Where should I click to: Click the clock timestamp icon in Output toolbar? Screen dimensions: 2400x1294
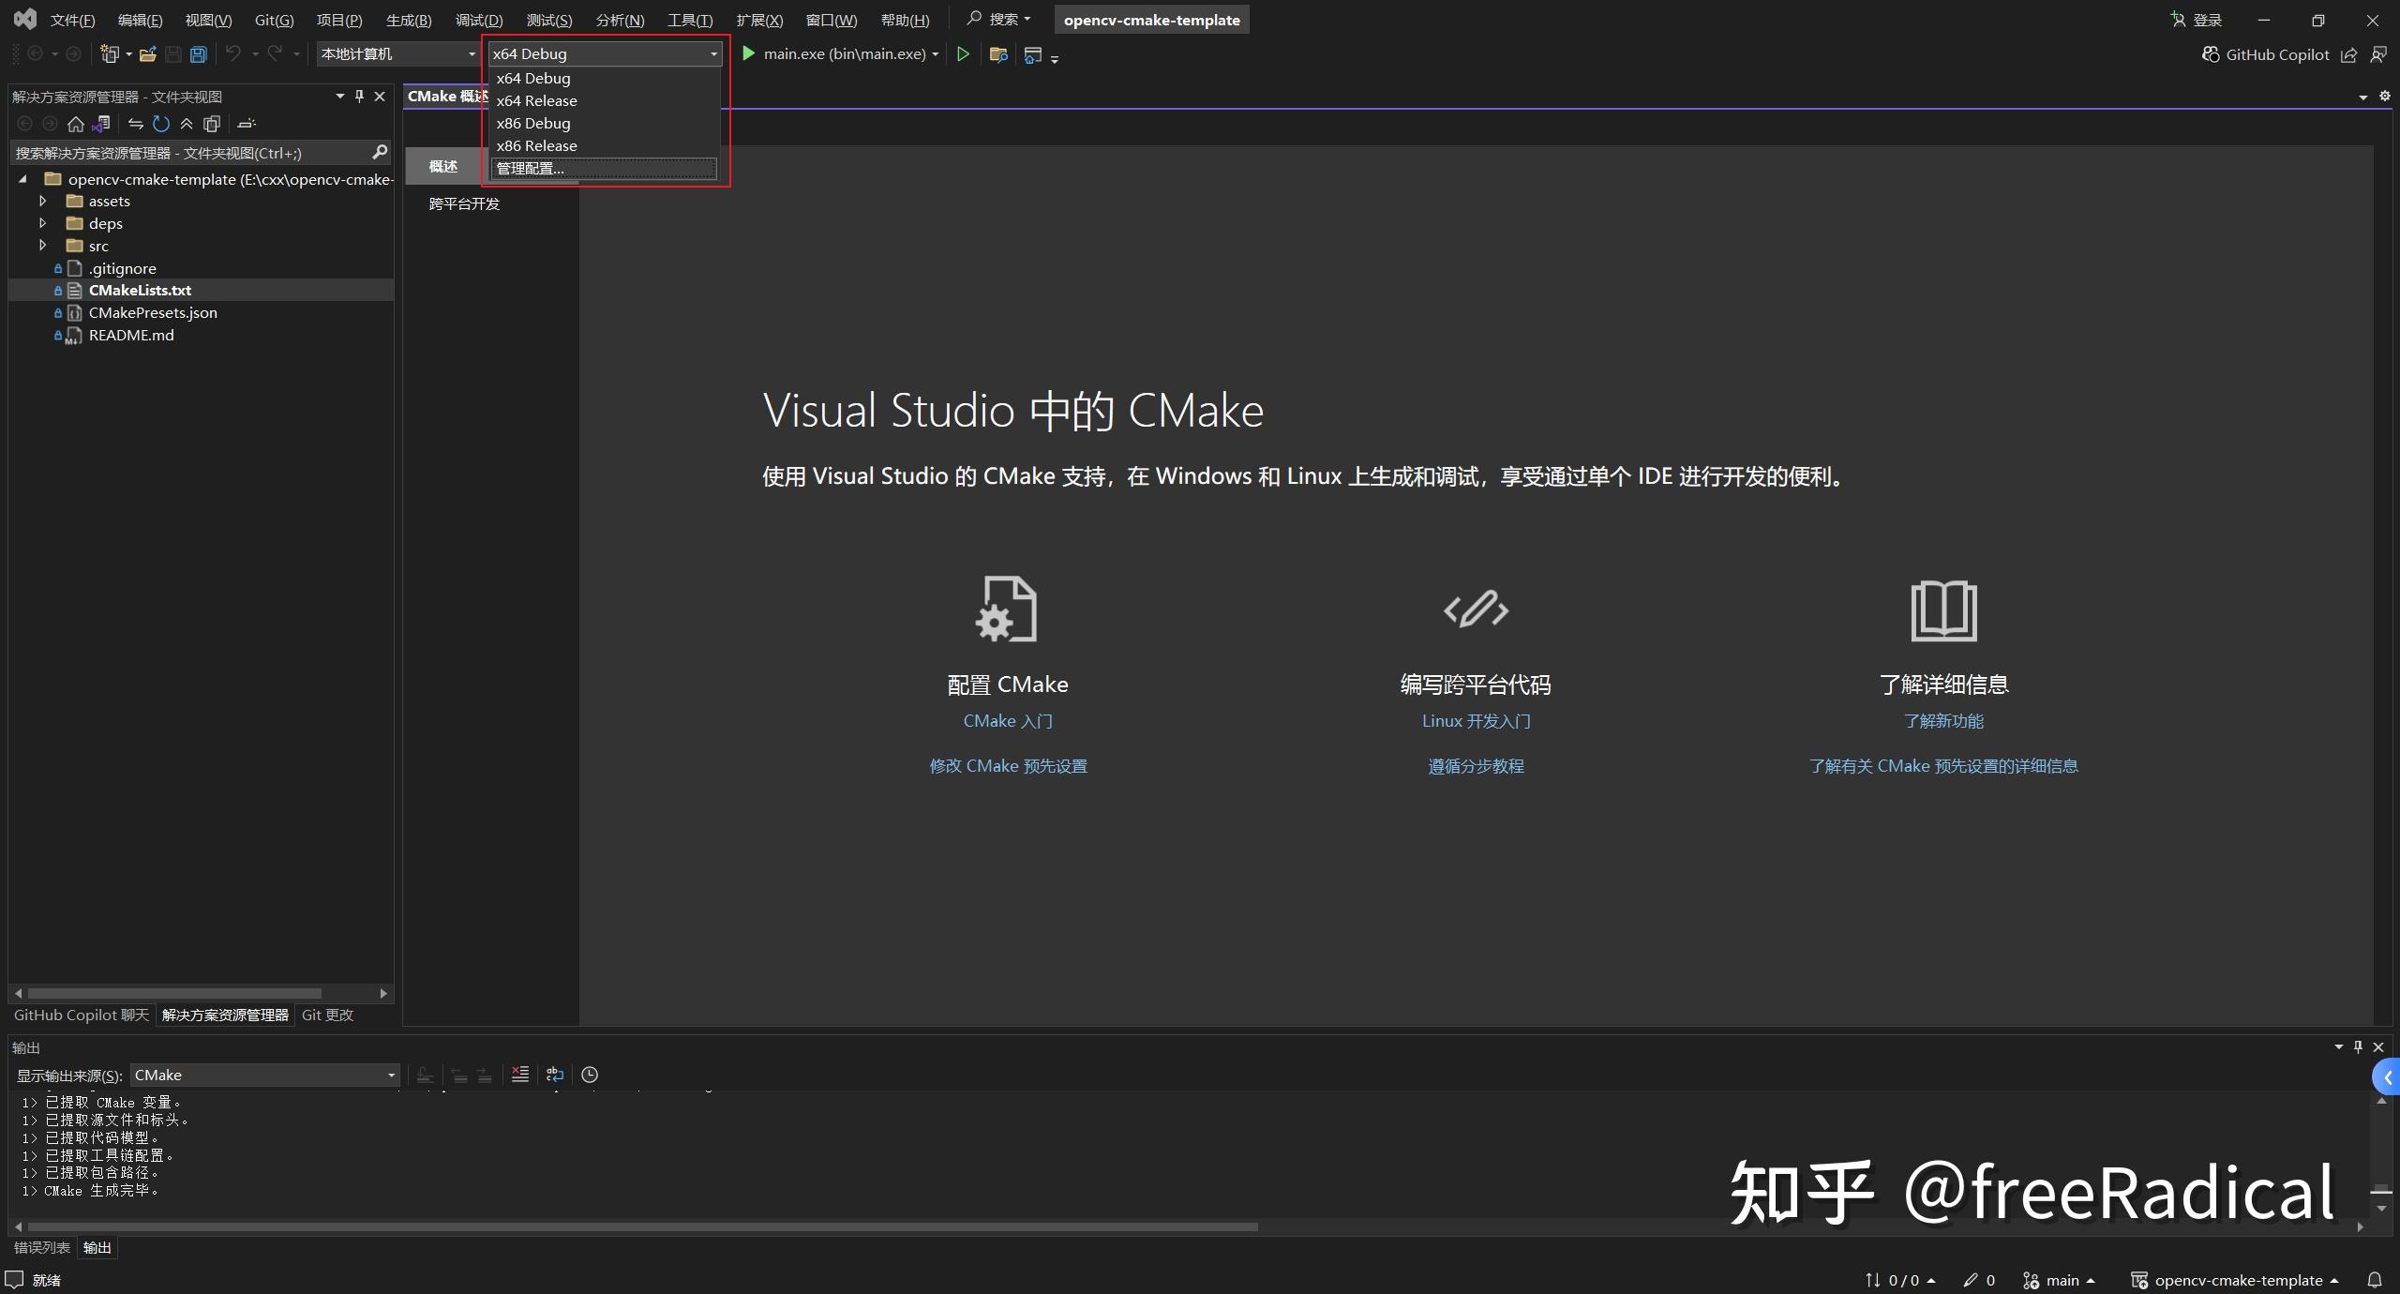(x=589, y=1075)
